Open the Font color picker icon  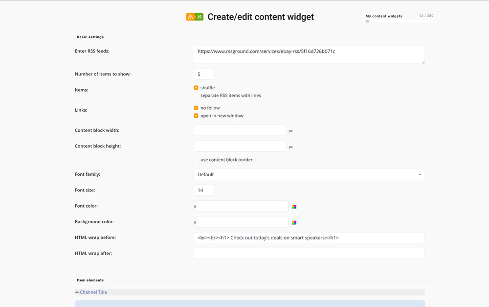pyautogui.click(x=294, y=207)
